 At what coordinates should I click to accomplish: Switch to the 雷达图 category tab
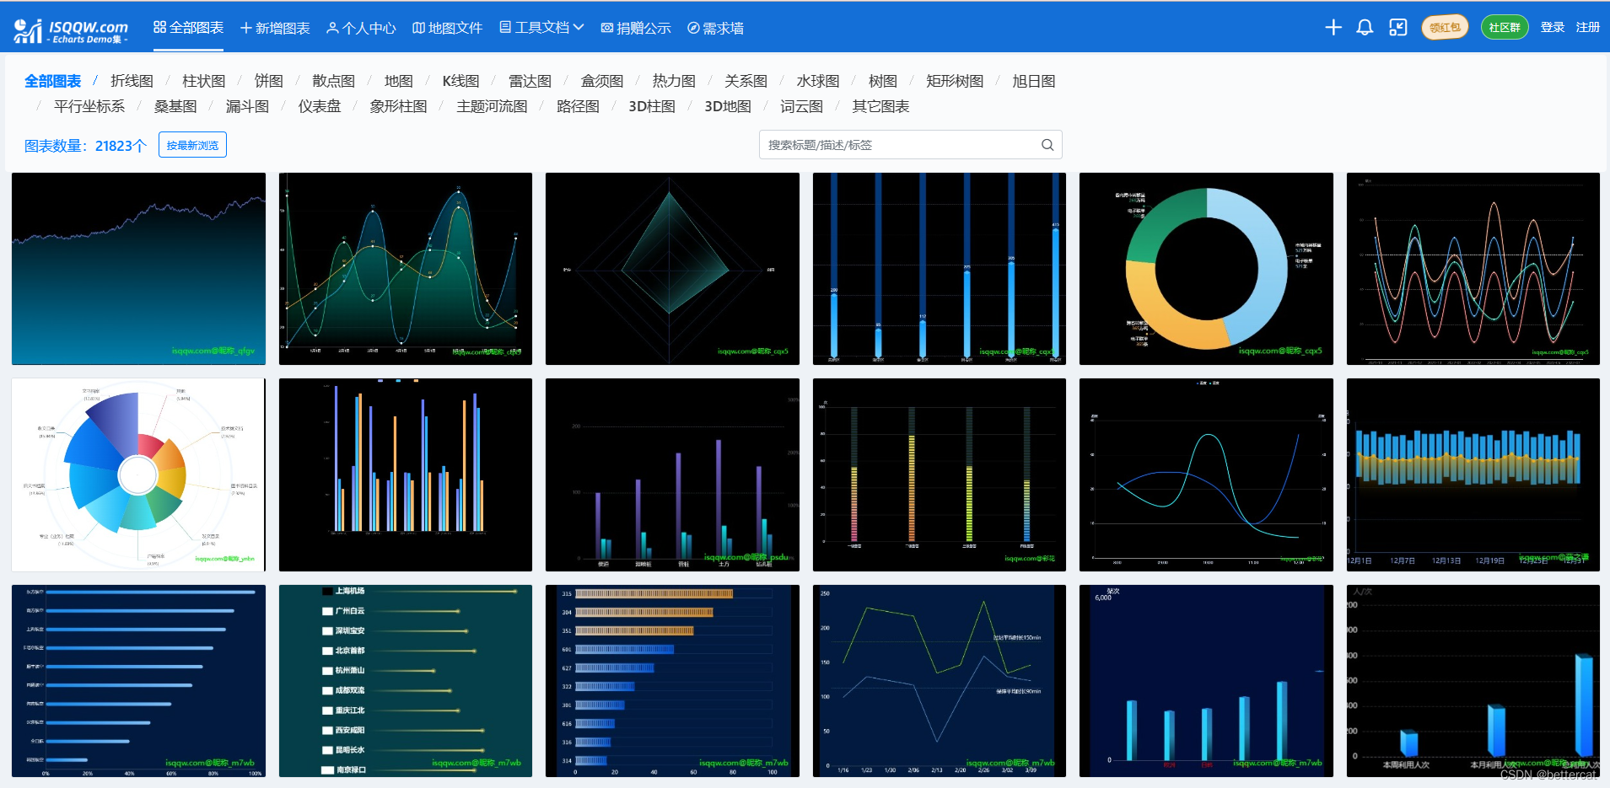click(x=529, y=81)
